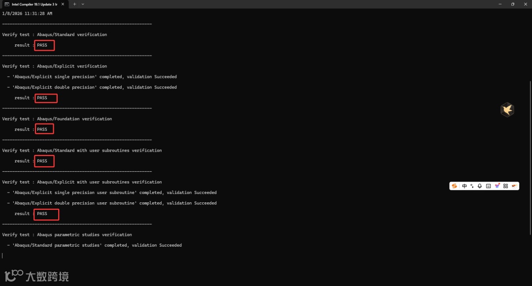Screen dimensions: 532x286
Task: Click the terminal's vertical scrollbar
Action: click(530, 158)
